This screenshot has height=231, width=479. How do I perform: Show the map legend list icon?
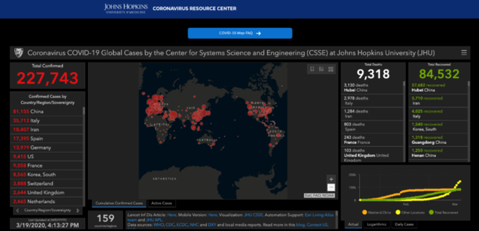tap(321, 69)
